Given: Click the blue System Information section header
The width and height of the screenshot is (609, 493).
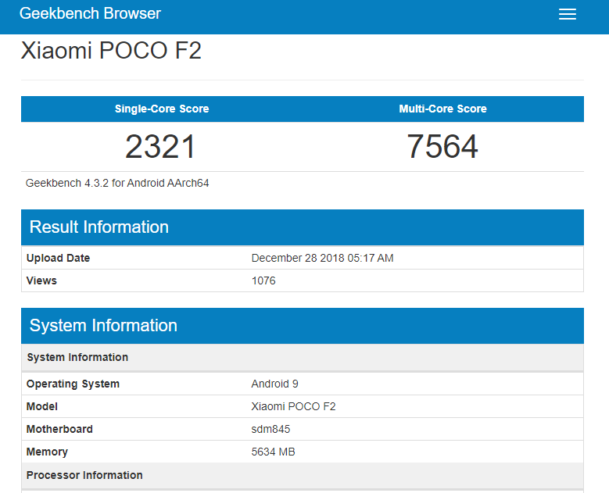Looking at the screenshot, I should pyautogui.click(x=303, y=326).
